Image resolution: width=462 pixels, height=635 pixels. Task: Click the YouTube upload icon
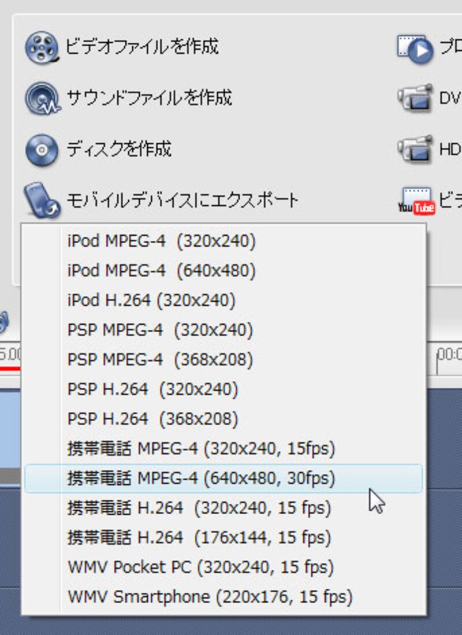click(x=416, y=200)
